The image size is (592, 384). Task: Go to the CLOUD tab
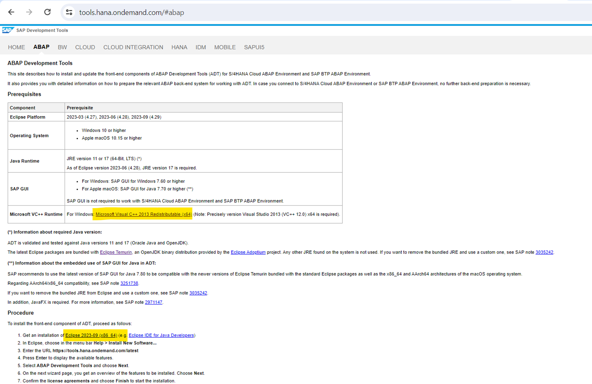coord(85,47)
